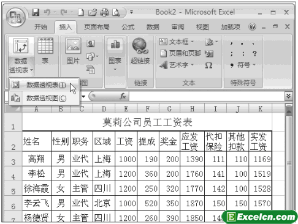The height and width of the screenshot is (224, 298).
Task: Select the 北京 region cell
Action: click(104, 203)
